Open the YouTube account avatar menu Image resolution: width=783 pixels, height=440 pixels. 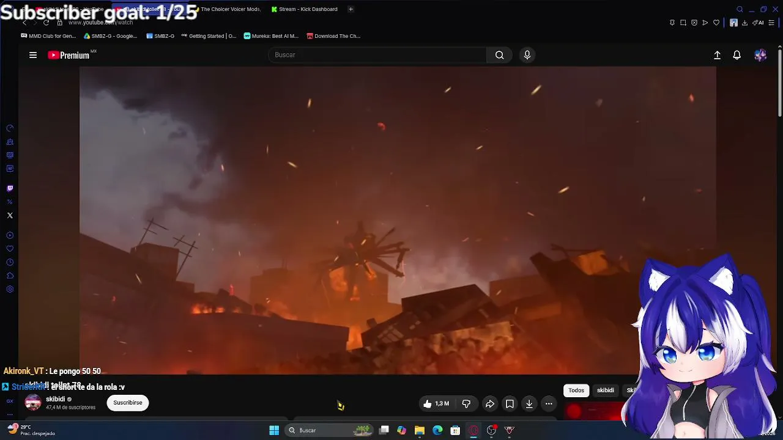(760, 55)
